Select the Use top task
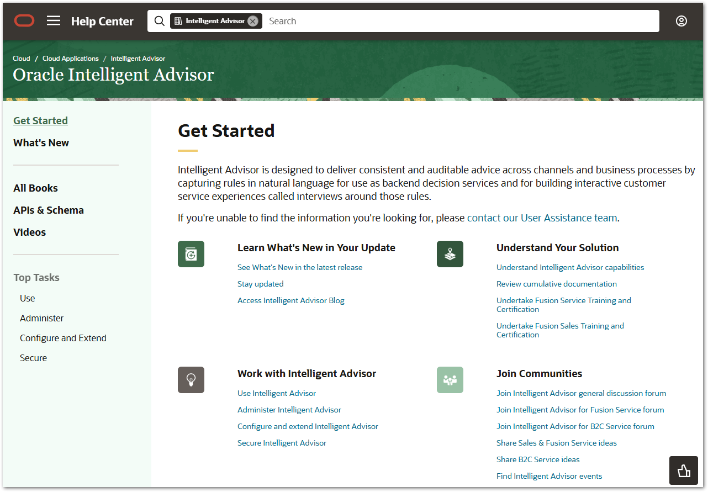Image resolution: width=708 pixels, height=492 pixels. coord(28,298)
